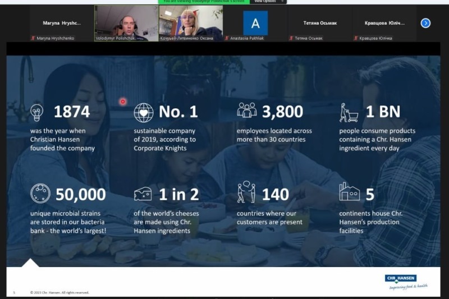Click the shopping cart icon beside 1 BN
Screen dimensions: 449x299
point(349,113)
